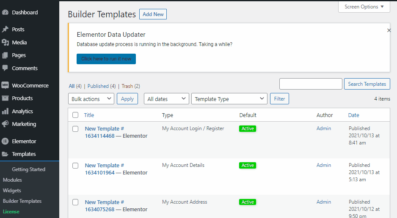Viewport: 397px width, 218px height.
Task: Click 'Click here to run it now'
Action: tap(106, 59)
